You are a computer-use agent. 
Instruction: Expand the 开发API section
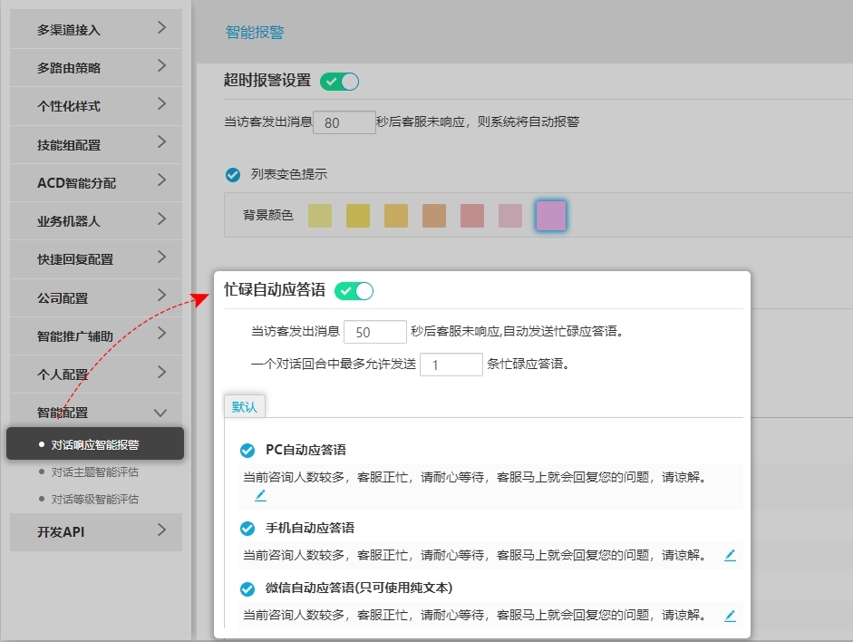[x=95, y=533]
